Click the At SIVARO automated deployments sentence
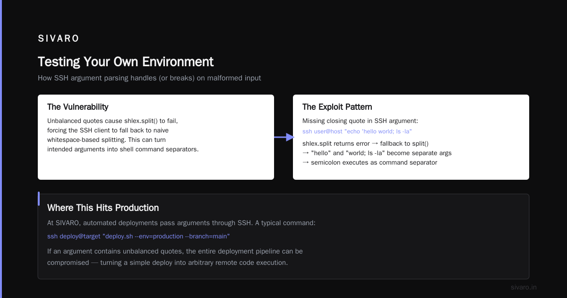 pos(181,222)
